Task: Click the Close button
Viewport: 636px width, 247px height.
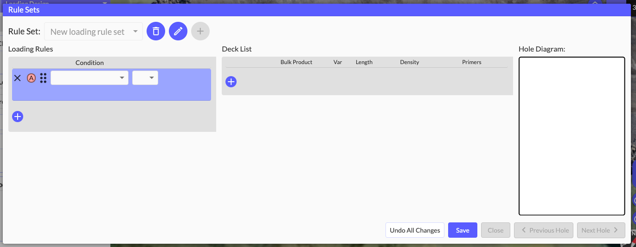Action: click(495, 230)
